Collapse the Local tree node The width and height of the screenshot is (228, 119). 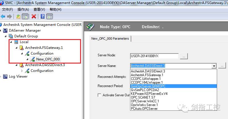click(11, 42)
